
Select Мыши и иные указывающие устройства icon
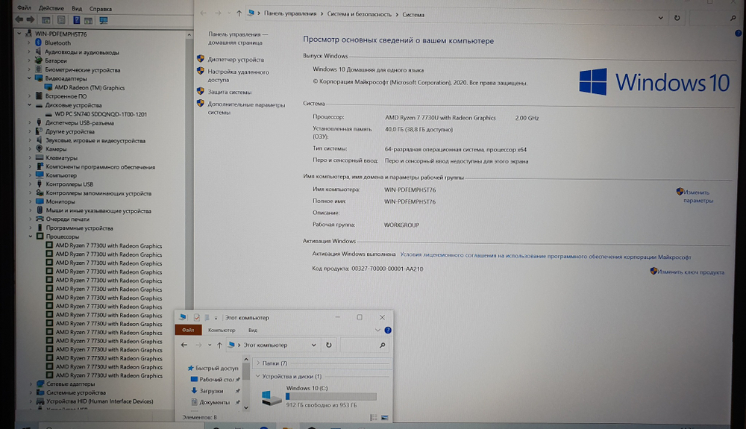pos(40,210)
